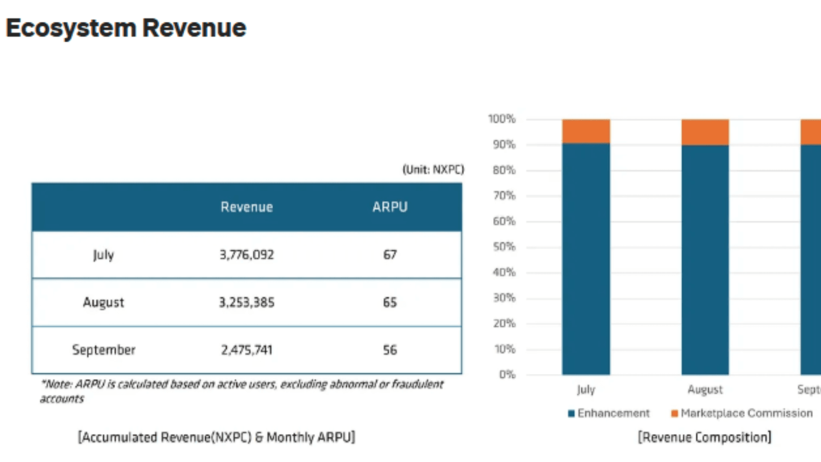
Task: Select July's blue Enhancement bar segment
Action: (x=586, y=259)
